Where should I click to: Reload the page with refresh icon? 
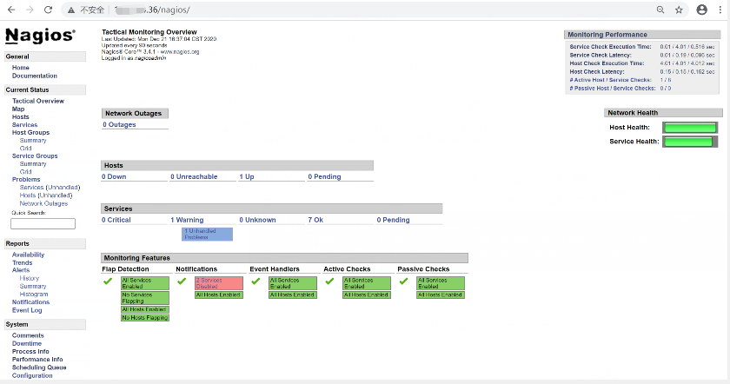pyautogui.click(x=48, y=10)
